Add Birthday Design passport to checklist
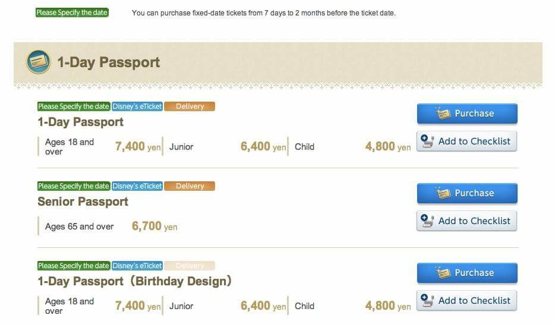Image resolution: width=555 pixels, height=324 pixels. 467,301
